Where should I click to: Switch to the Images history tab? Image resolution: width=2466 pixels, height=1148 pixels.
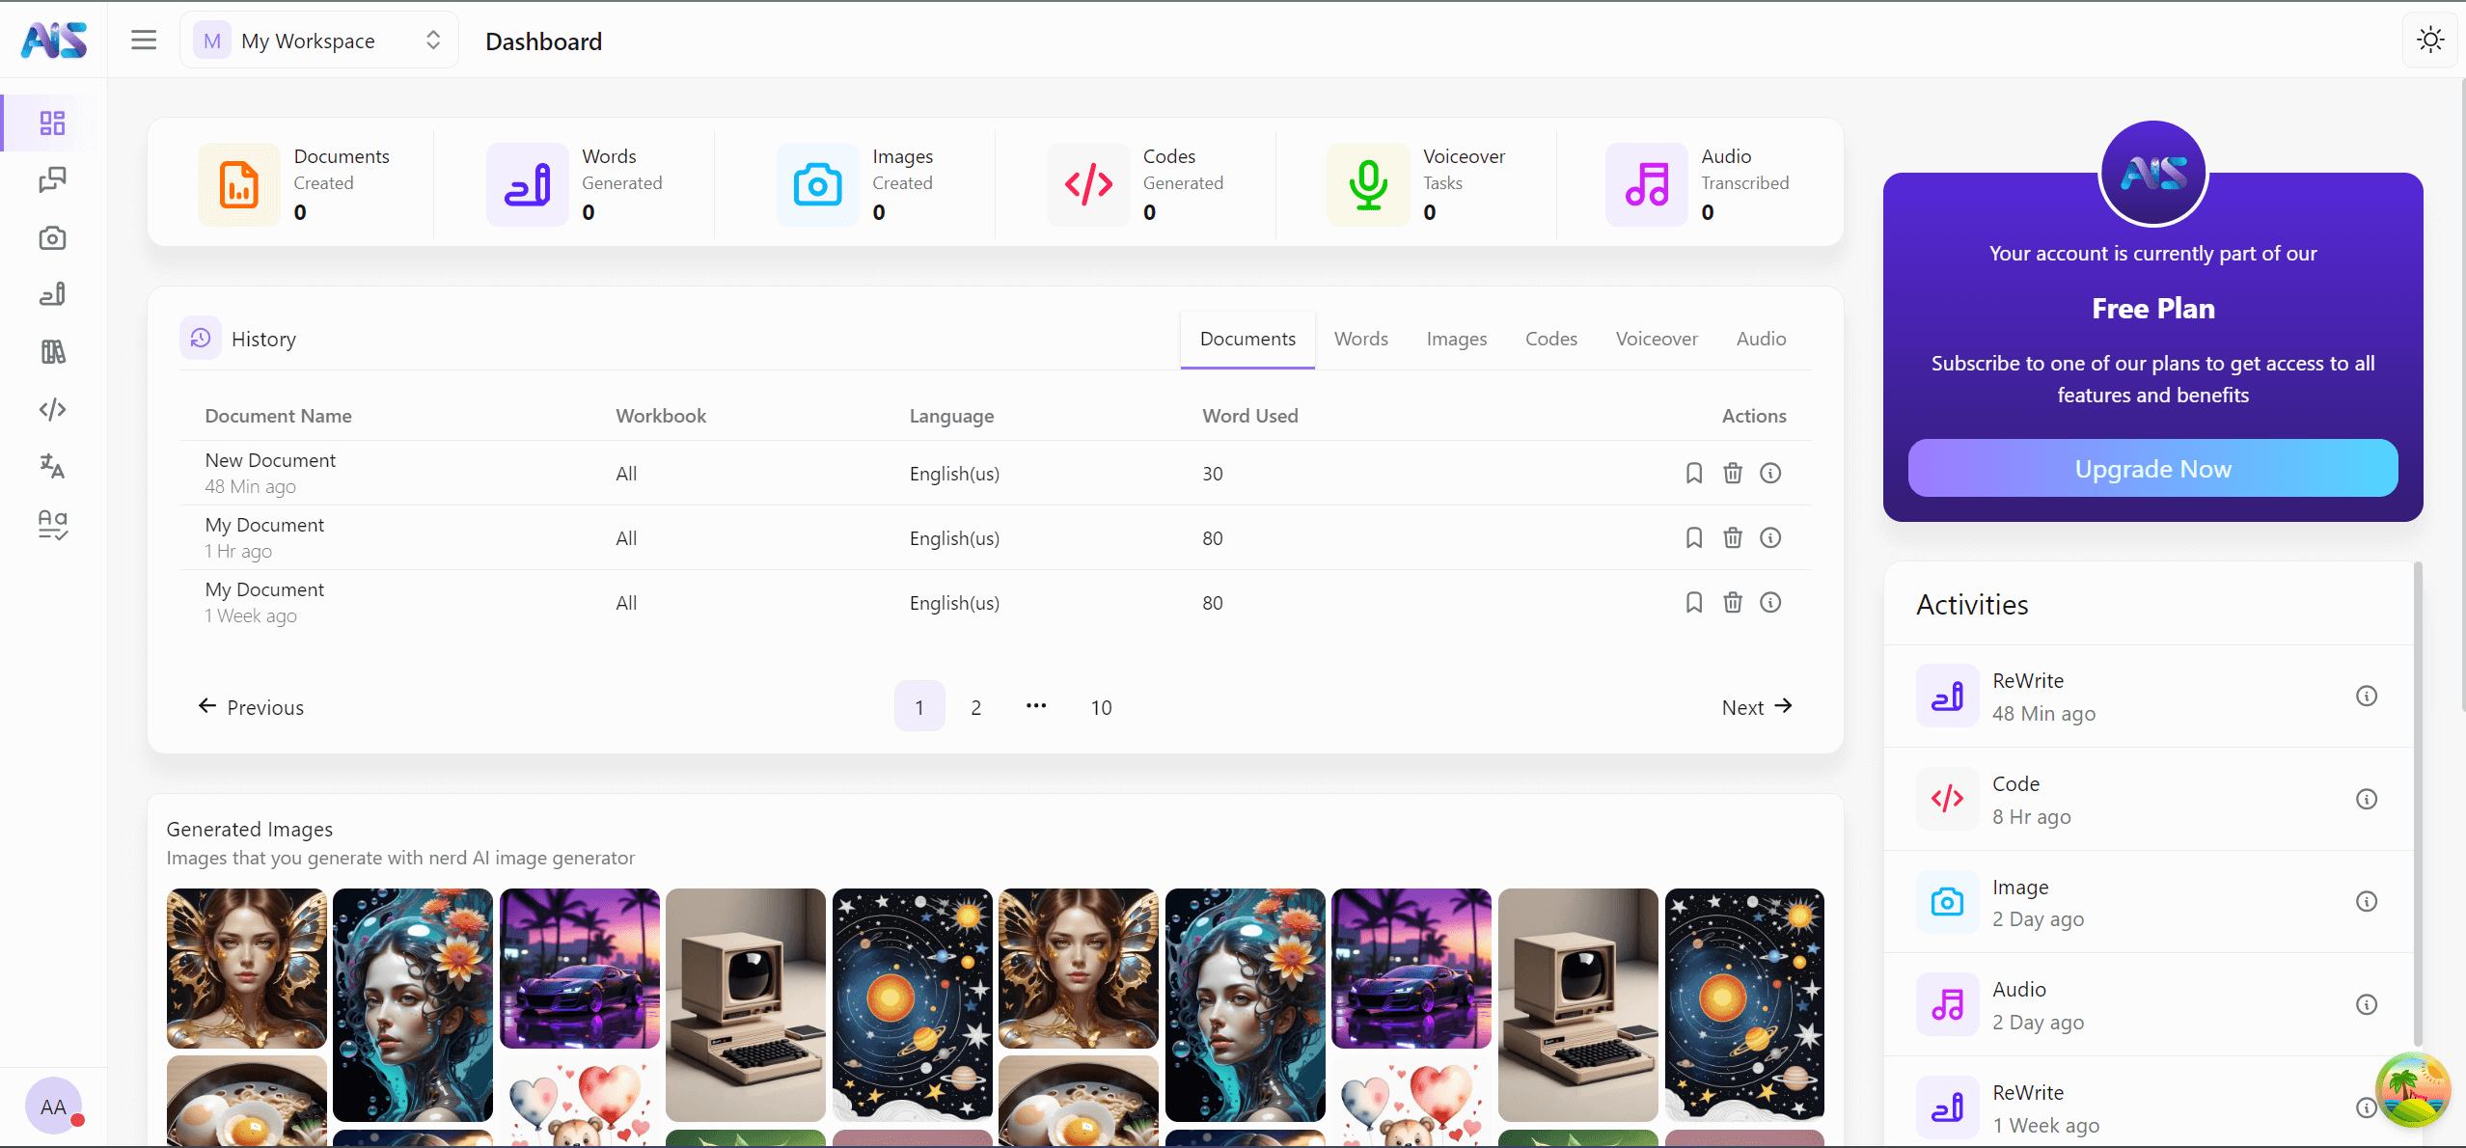tap(1457, 339)
